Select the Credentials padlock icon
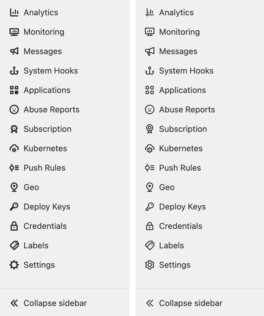Screen dimensions: 264x316 (x=14, y=226)
